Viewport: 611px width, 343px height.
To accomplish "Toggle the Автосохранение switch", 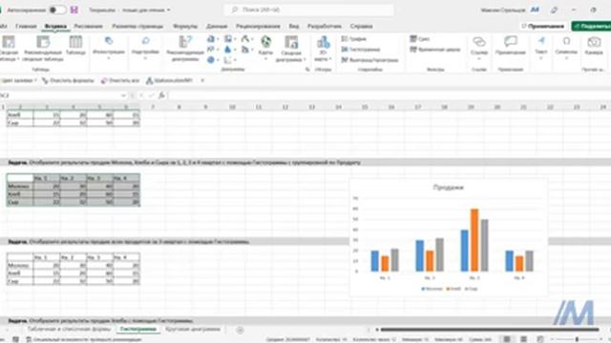I will coord(57,10).
